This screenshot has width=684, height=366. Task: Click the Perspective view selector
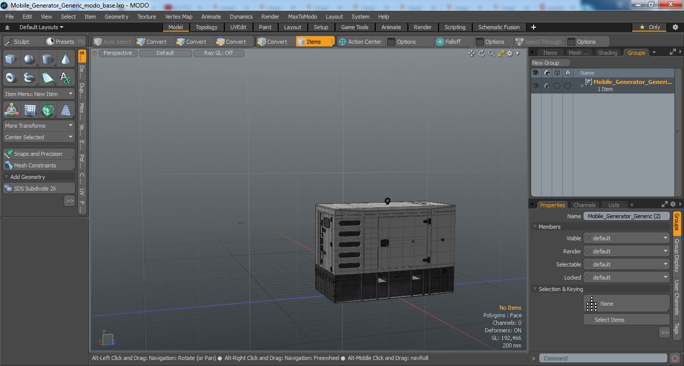coord(118,53)
